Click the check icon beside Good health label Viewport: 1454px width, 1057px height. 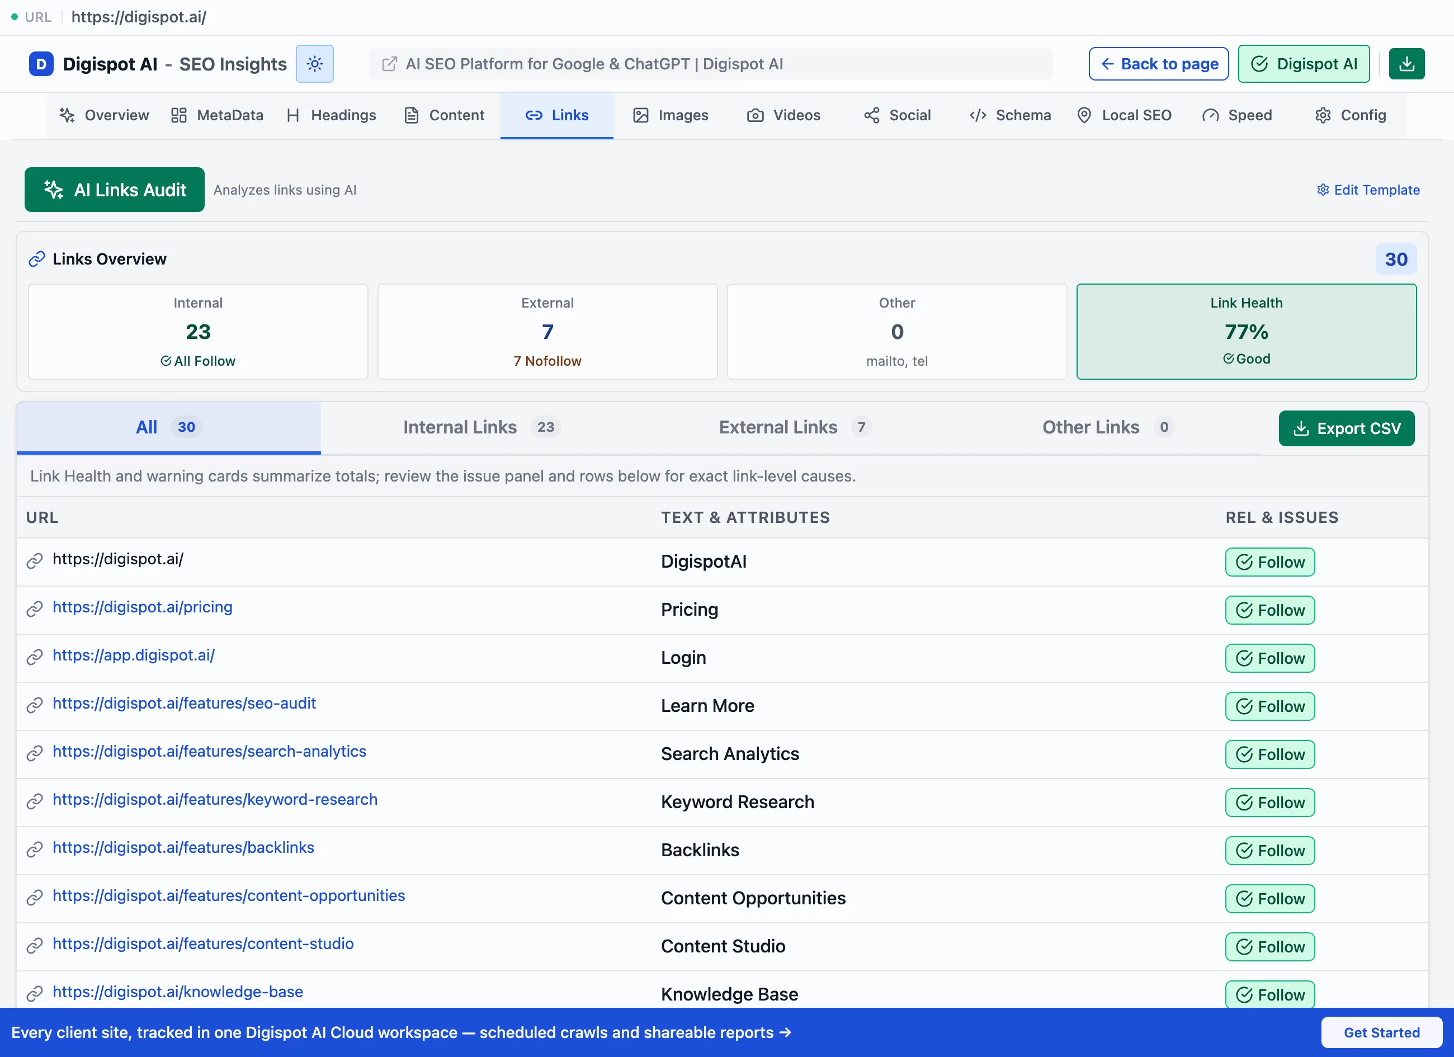coord(1228,358)
